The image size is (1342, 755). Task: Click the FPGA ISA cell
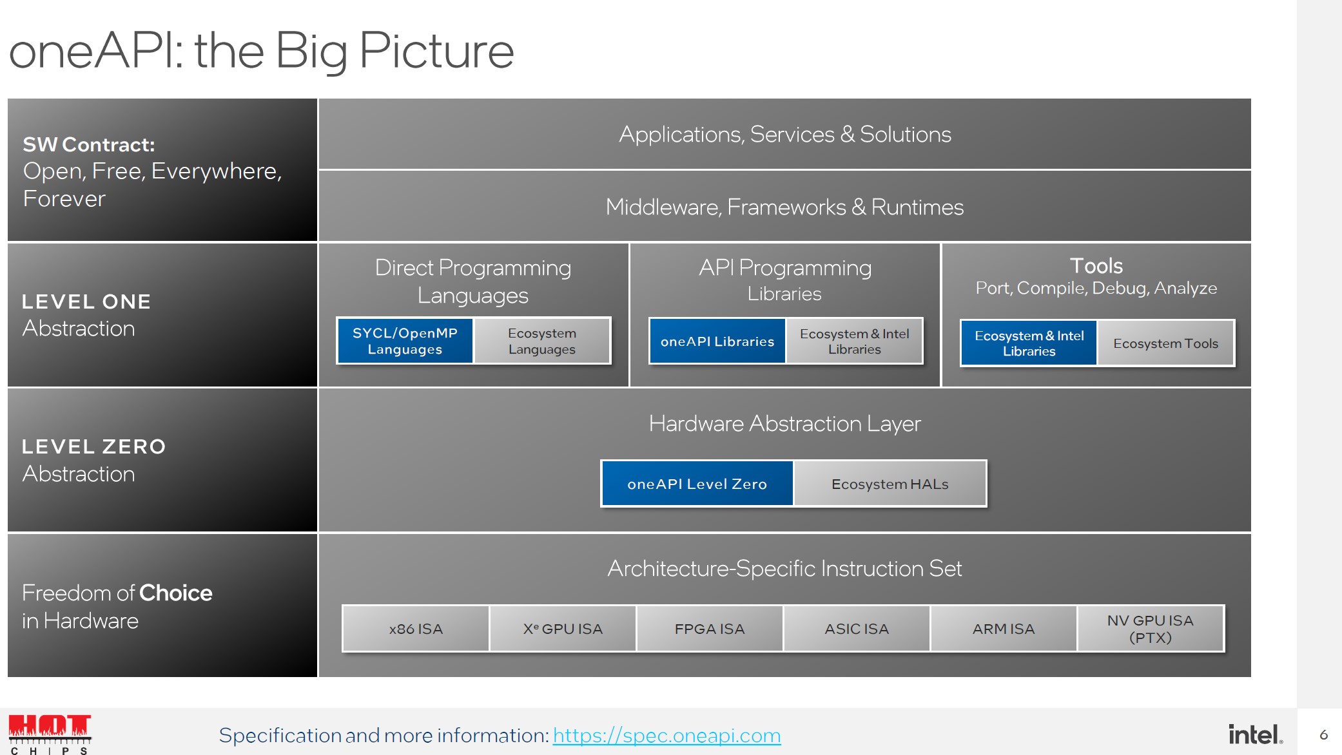710,629
